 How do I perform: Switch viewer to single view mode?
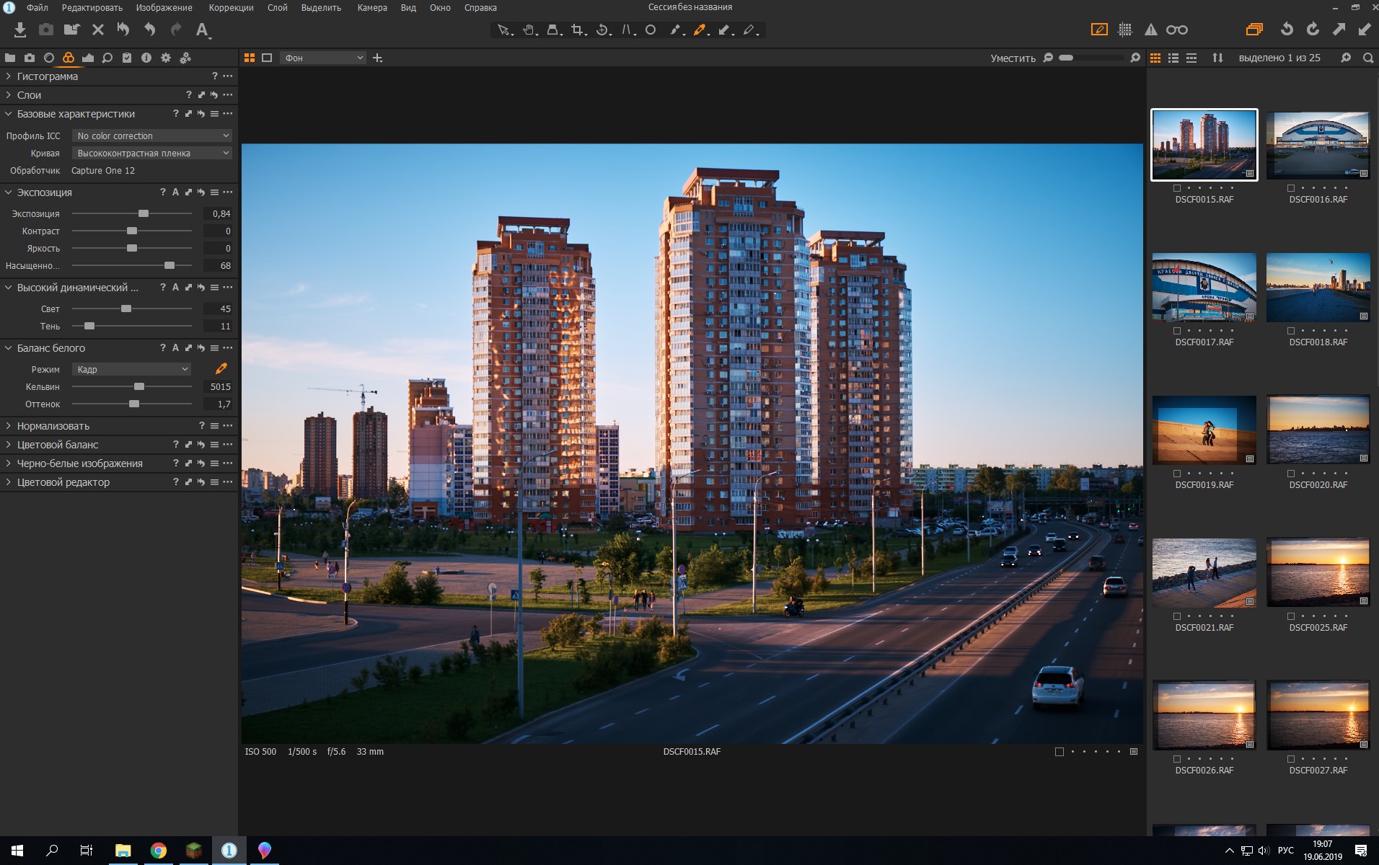point(267,58)
